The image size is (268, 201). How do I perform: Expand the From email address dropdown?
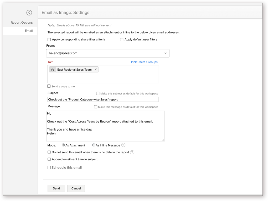point(107,53)
